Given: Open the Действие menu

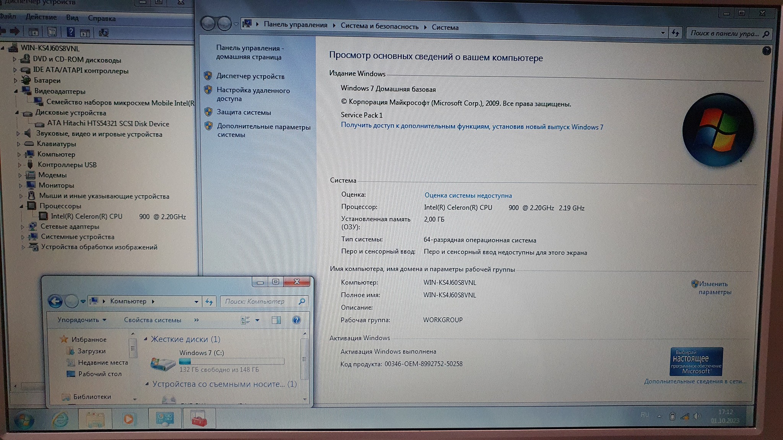Looking at the screenshot, I should (x=41, y=17).
